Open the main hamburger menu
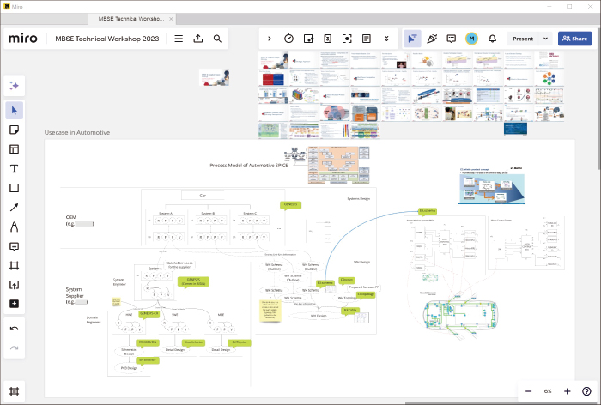The height and width of the screenshot is (405, 601). point(179,39)
